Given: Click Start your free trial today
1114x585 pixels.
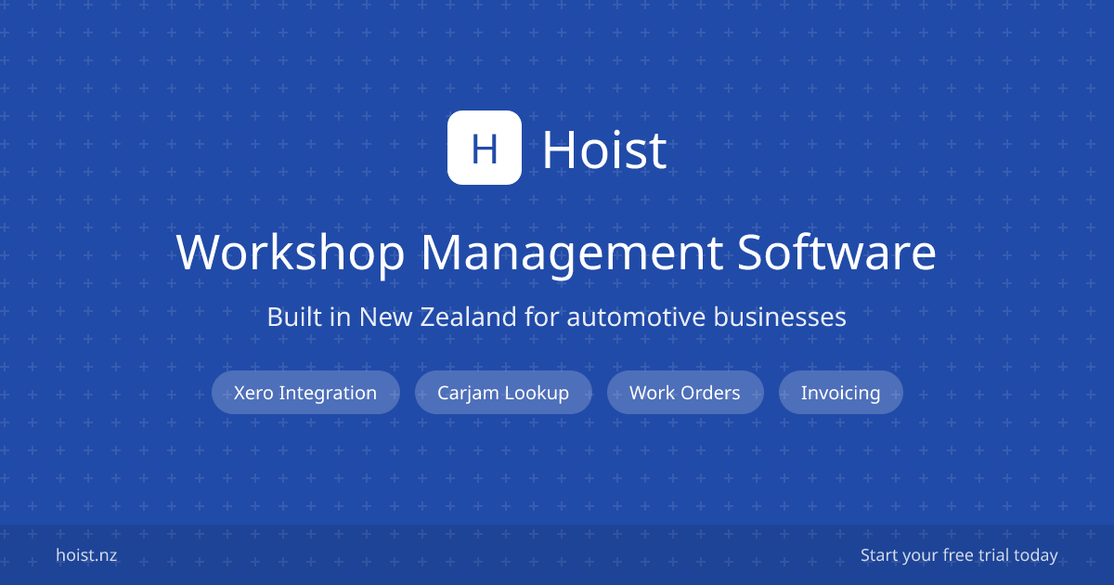Looking at the screenshot, I should (x=959, y=555).
